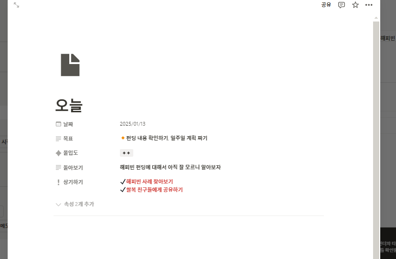Screen dimensions: 396x259
Task: Edit the date 2025/01/13
Action: pyautogui.click(x=133, y=124)
